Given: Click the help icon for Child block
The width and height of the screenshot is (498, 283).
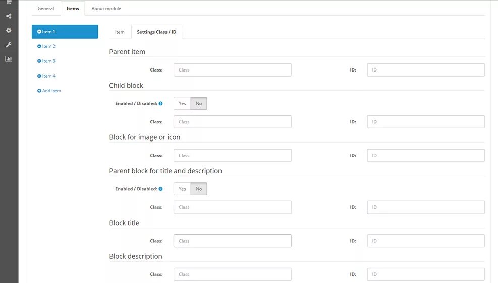Looking at the screenshot, I should 160,103.
